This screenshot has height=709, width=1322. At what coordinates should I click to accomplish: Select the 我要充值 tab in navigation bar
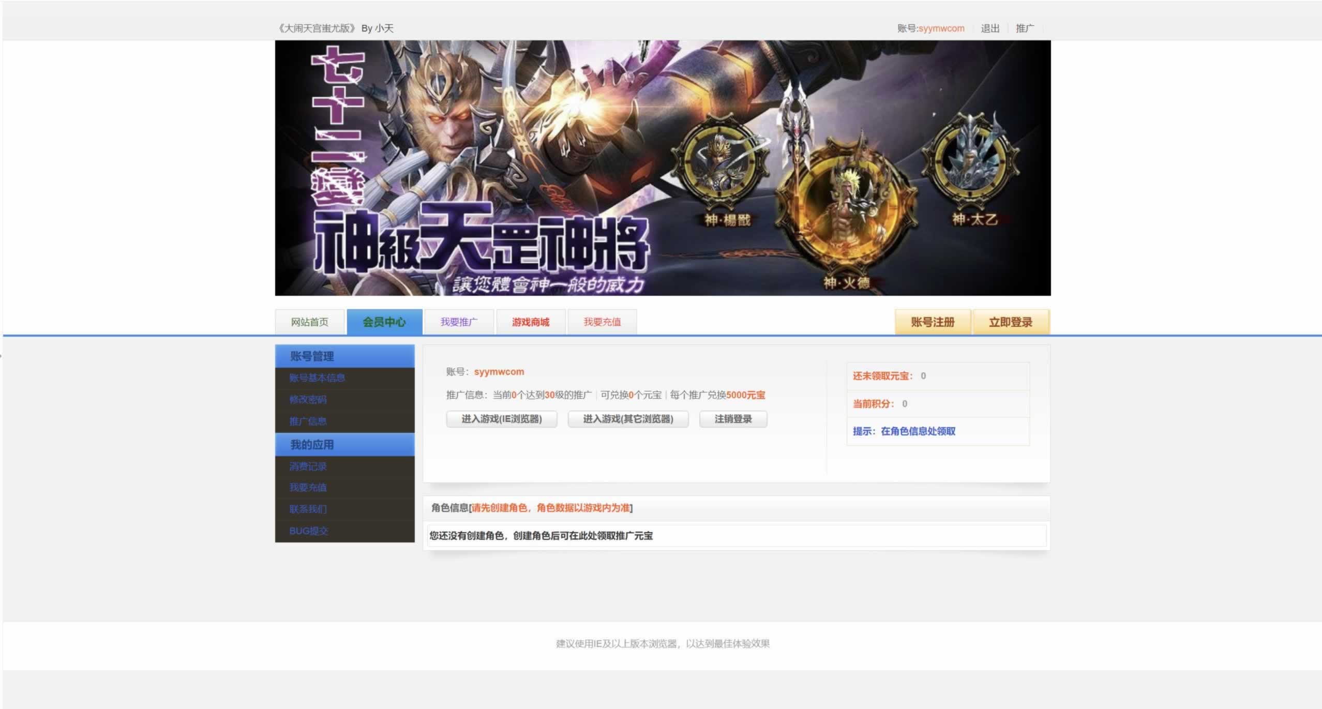(602, 322)
